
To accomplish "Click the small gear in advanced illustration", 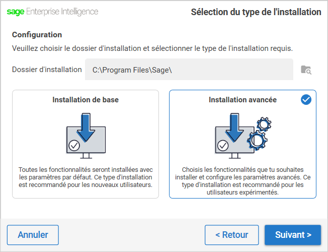I will coord(264,124).
